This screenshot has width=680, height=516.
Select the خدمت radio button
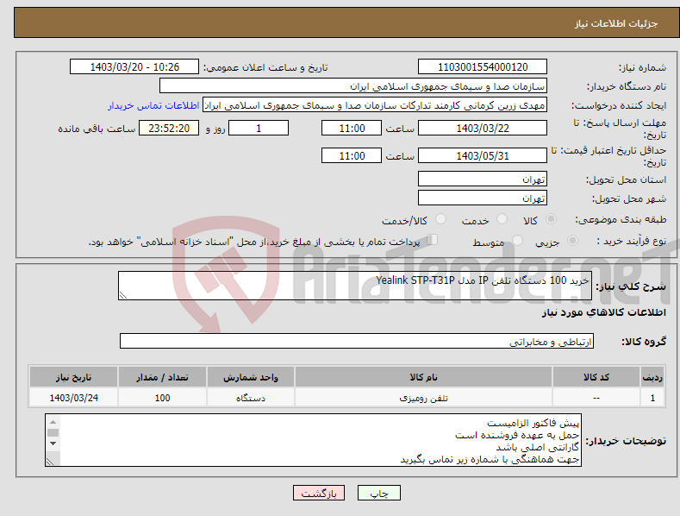502,219
